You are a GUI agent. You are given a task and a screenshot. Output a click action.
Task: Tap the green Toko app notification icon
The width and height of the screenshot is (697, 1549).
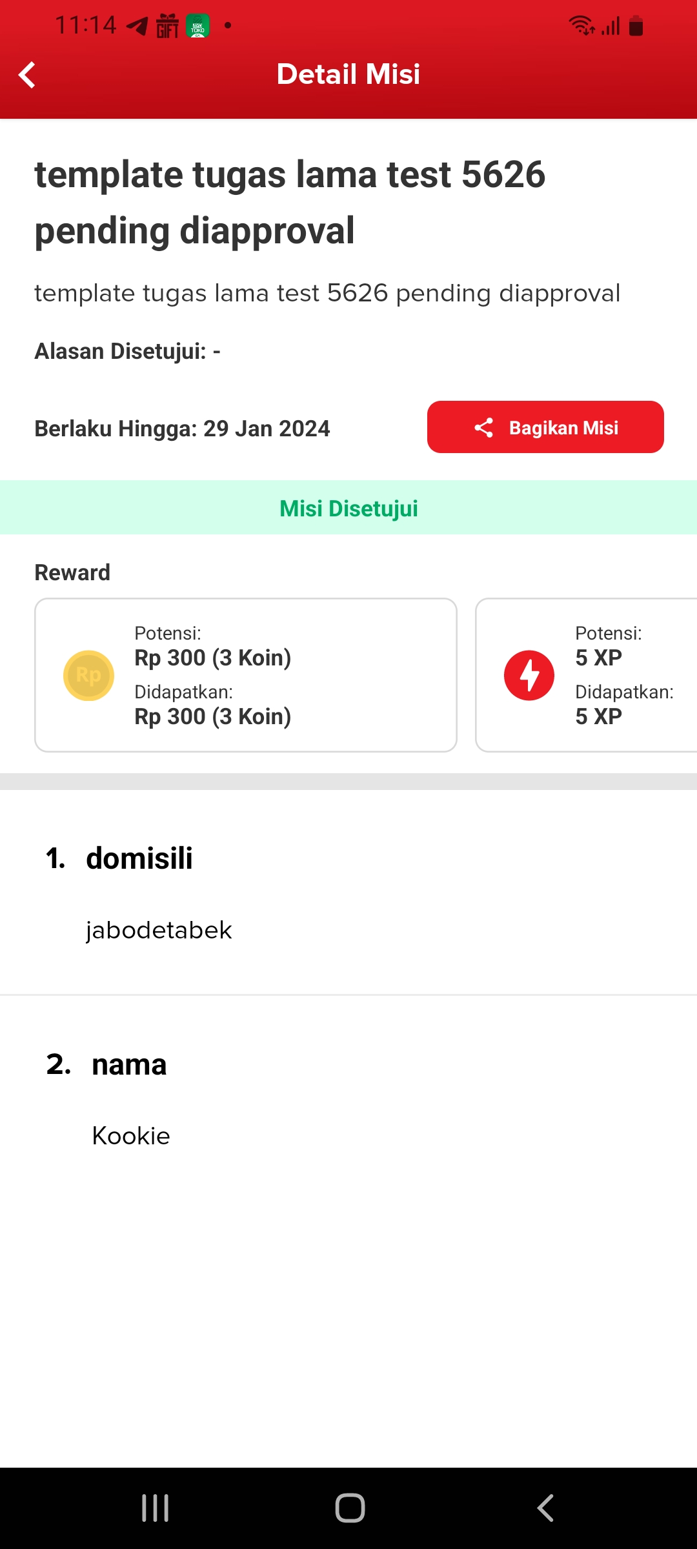click(197, 26)
